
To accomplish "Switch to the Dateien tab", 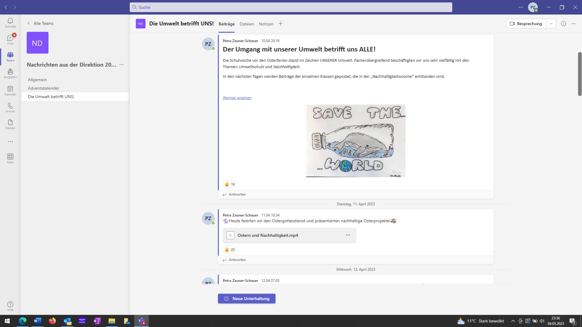I will click(247, 24).
